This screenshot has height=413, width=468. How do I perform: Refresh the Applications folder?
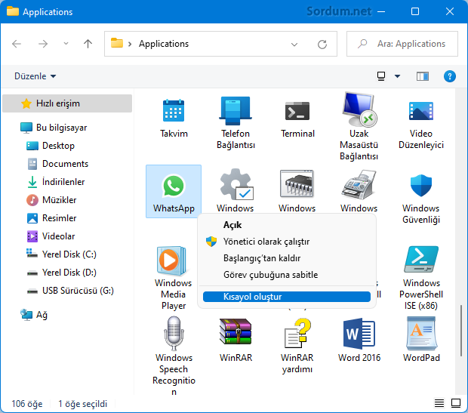[322, 45]
